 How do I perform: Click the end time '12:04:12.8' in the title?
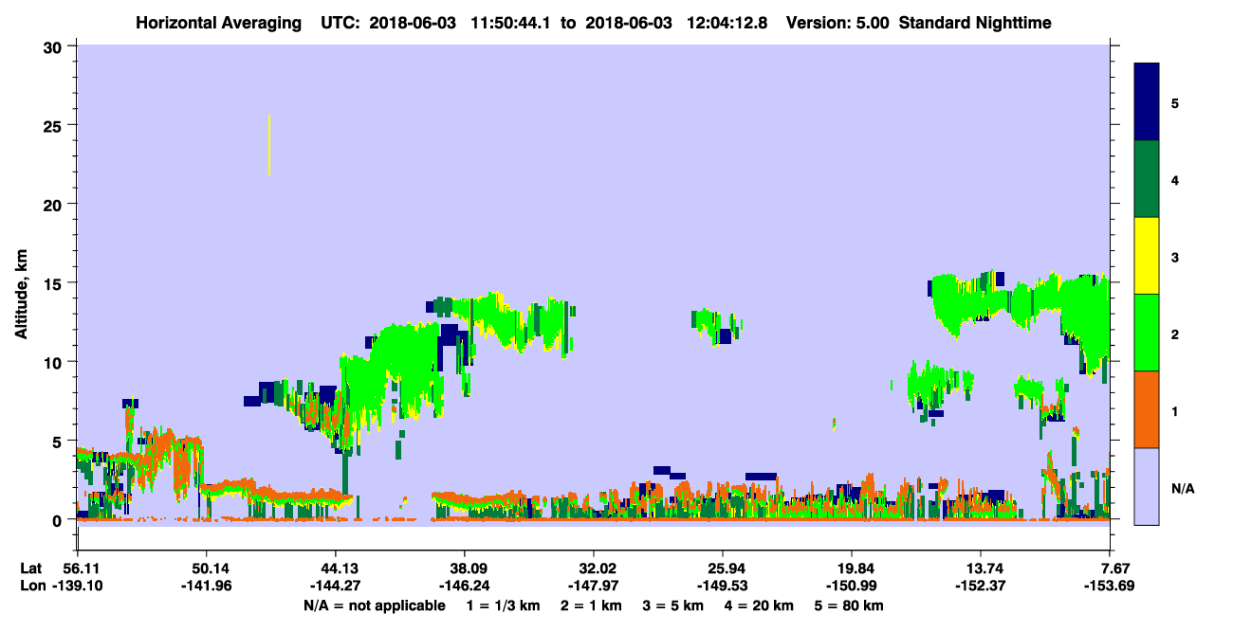726,23
